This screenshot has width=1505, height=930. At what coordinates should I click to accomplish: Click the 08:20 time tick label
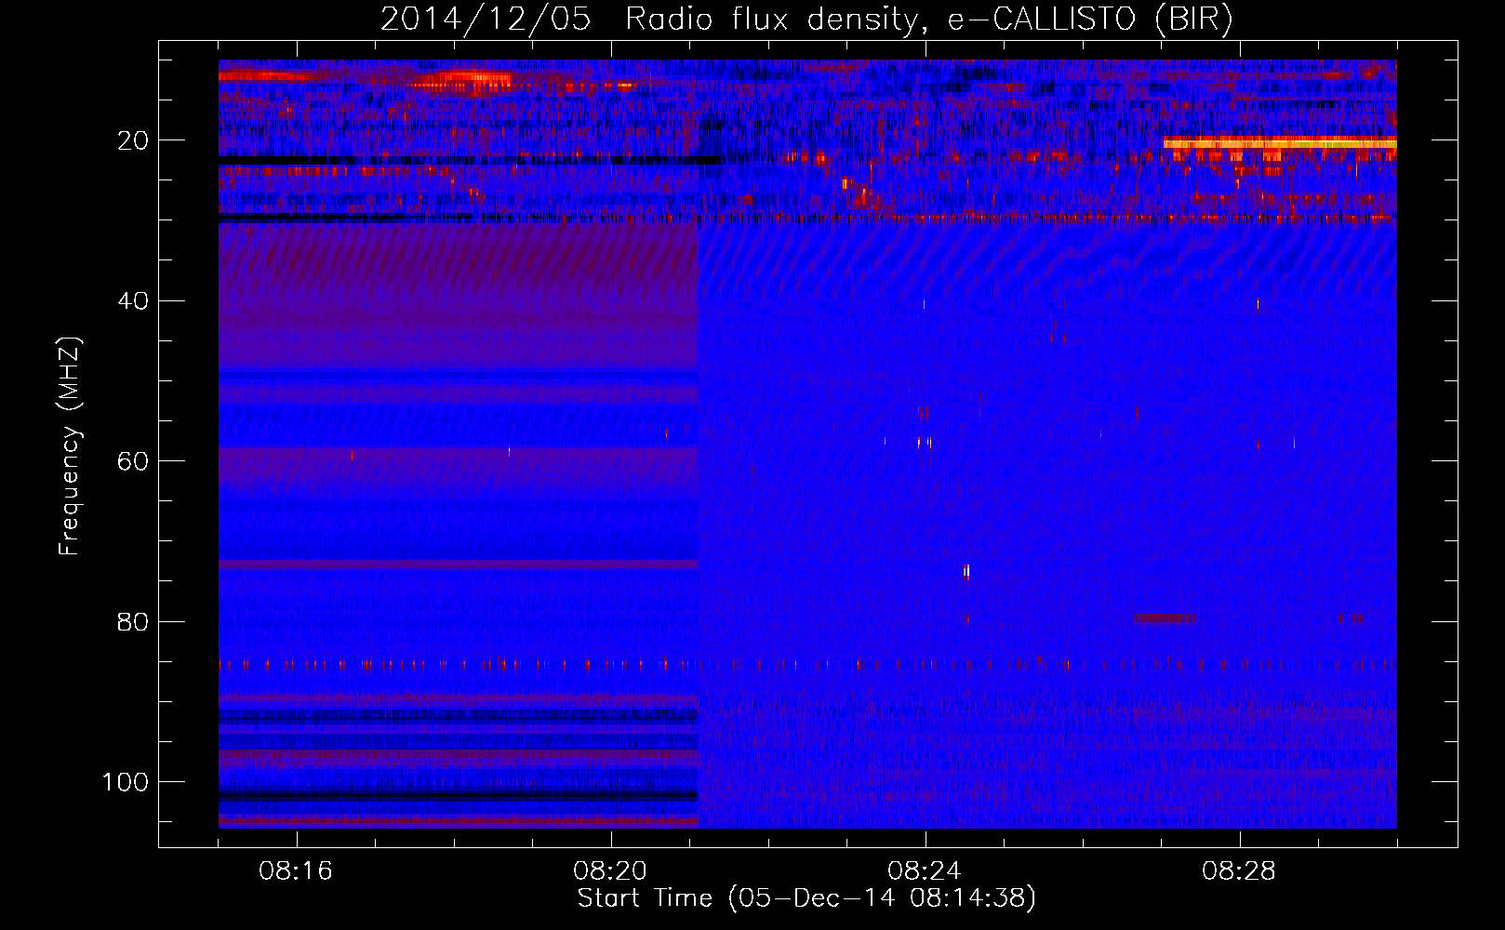[610, 871]
